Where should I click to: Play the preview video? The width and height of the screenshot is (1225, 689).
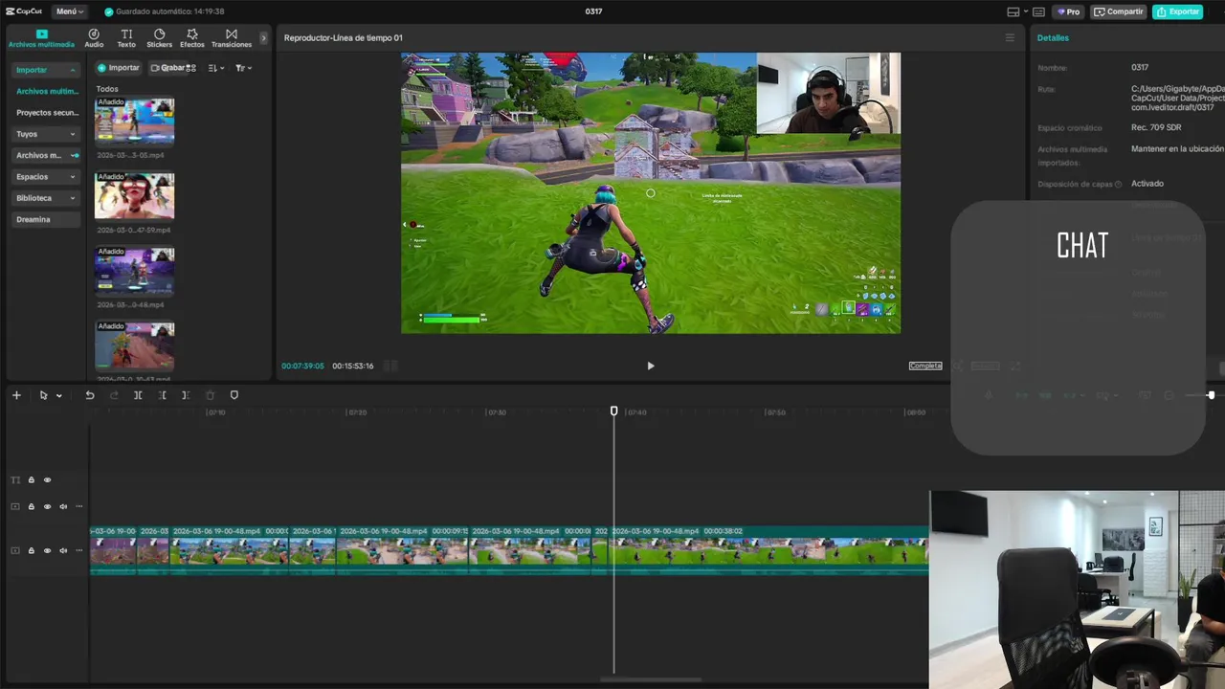651,366
